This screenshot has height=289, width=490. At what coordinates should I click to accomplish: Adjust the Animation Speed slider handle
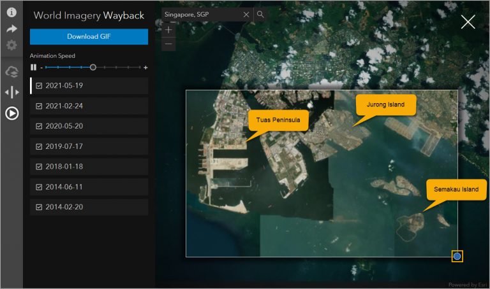coord(93,67)
